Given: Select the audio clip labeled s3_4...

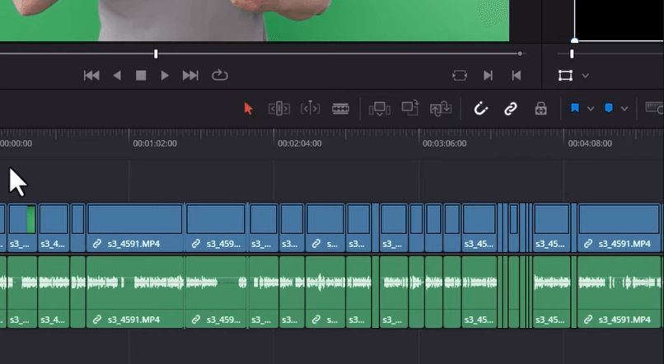Looking at the screenshot, I should [54, 292].
